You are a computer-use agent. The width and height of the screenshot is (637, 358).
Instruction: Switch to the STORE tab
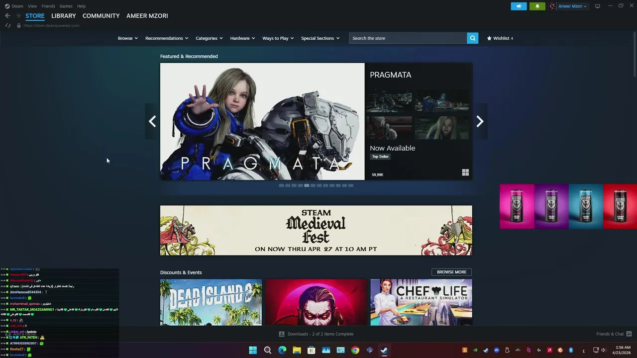pos(35,16)
